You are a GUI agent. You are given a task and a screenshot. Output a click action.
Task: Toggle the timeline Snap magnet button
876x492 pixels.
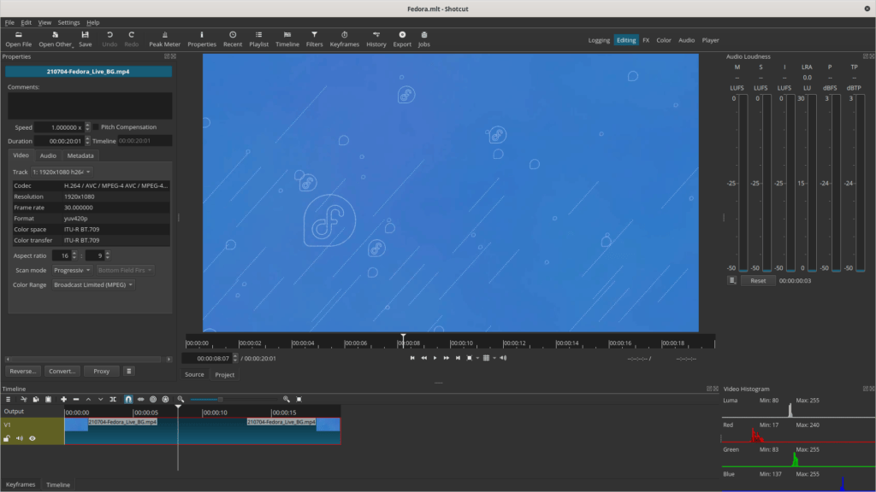tap(128, 399)
